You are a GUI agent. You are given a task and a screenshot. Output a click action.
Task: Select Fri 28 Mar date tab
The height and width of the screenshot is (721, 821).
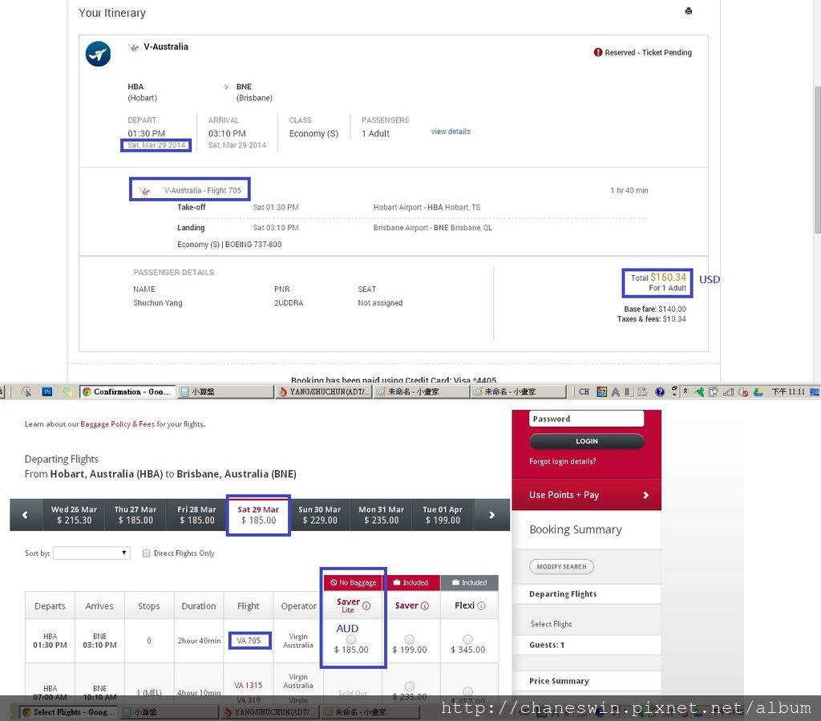pyautogui.click(x=196, y=515)
